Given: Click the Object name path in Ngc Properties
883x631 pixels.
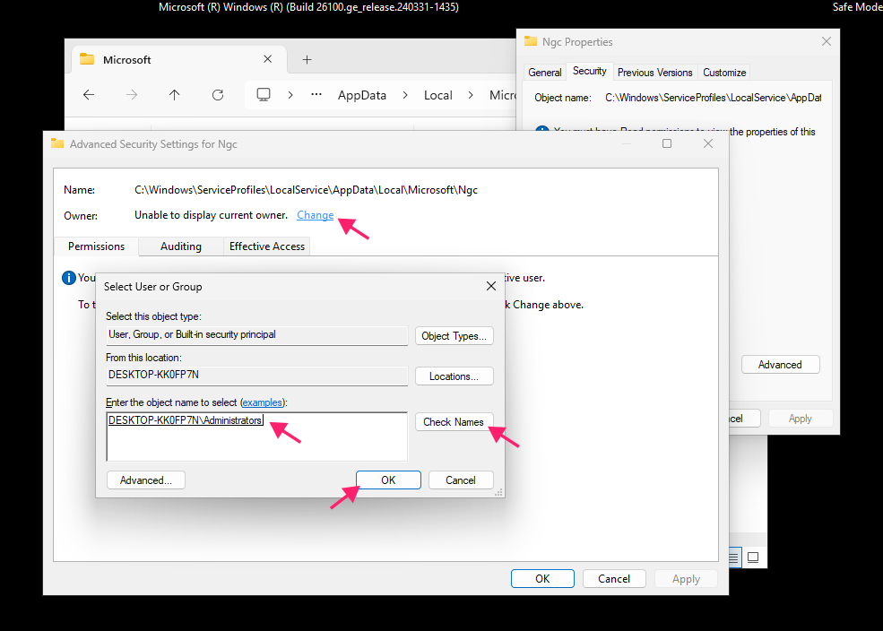Looking at the screenshot, I should tap(713, 98).
